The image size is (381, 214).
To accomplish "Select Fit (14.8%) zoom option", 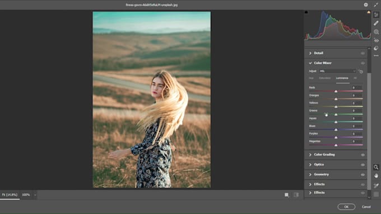I will [x=10, y=194].
